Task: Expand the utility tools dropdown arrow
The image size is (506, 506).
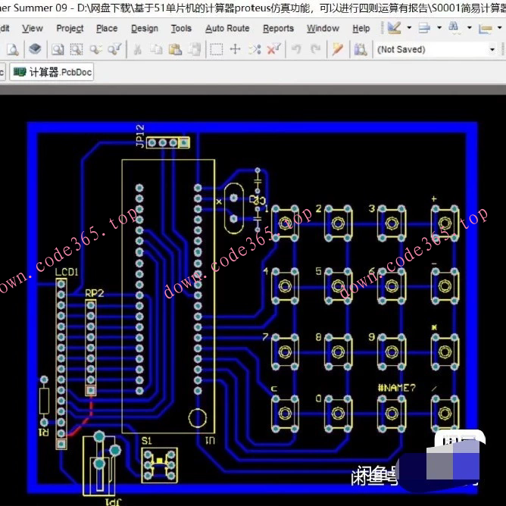Action: [x=409, y=28]
